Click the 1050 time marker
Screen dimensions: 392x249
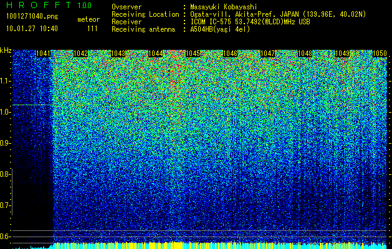point(380,54)
